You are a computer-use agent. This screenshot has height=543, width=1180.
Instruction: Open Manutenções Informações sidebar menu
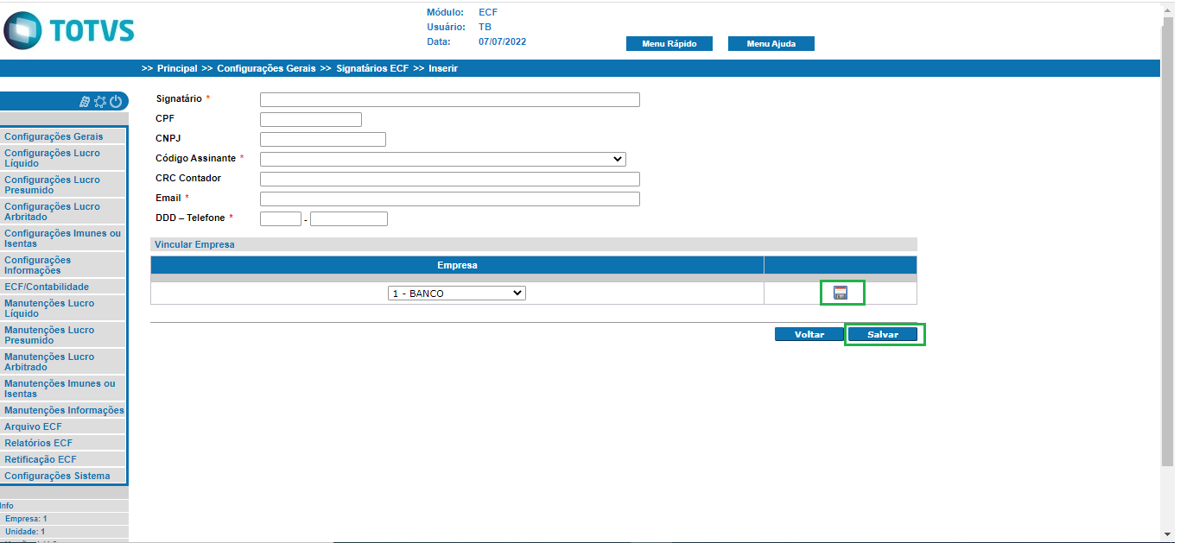[x=64, y=410]
